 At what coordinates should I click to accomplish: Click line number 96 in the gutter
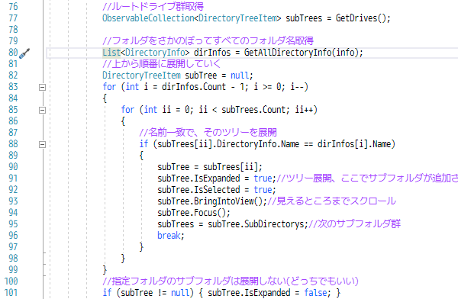pyautogui.click(x=13, y=236)
